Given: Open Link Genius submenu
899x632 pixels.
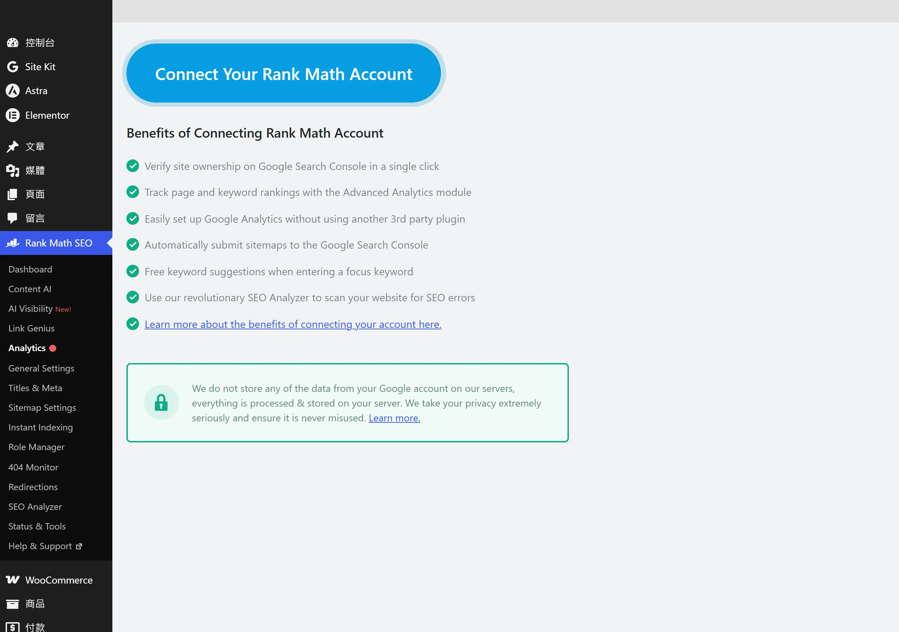Looking at the screenshot, I should tap(31, 328).
